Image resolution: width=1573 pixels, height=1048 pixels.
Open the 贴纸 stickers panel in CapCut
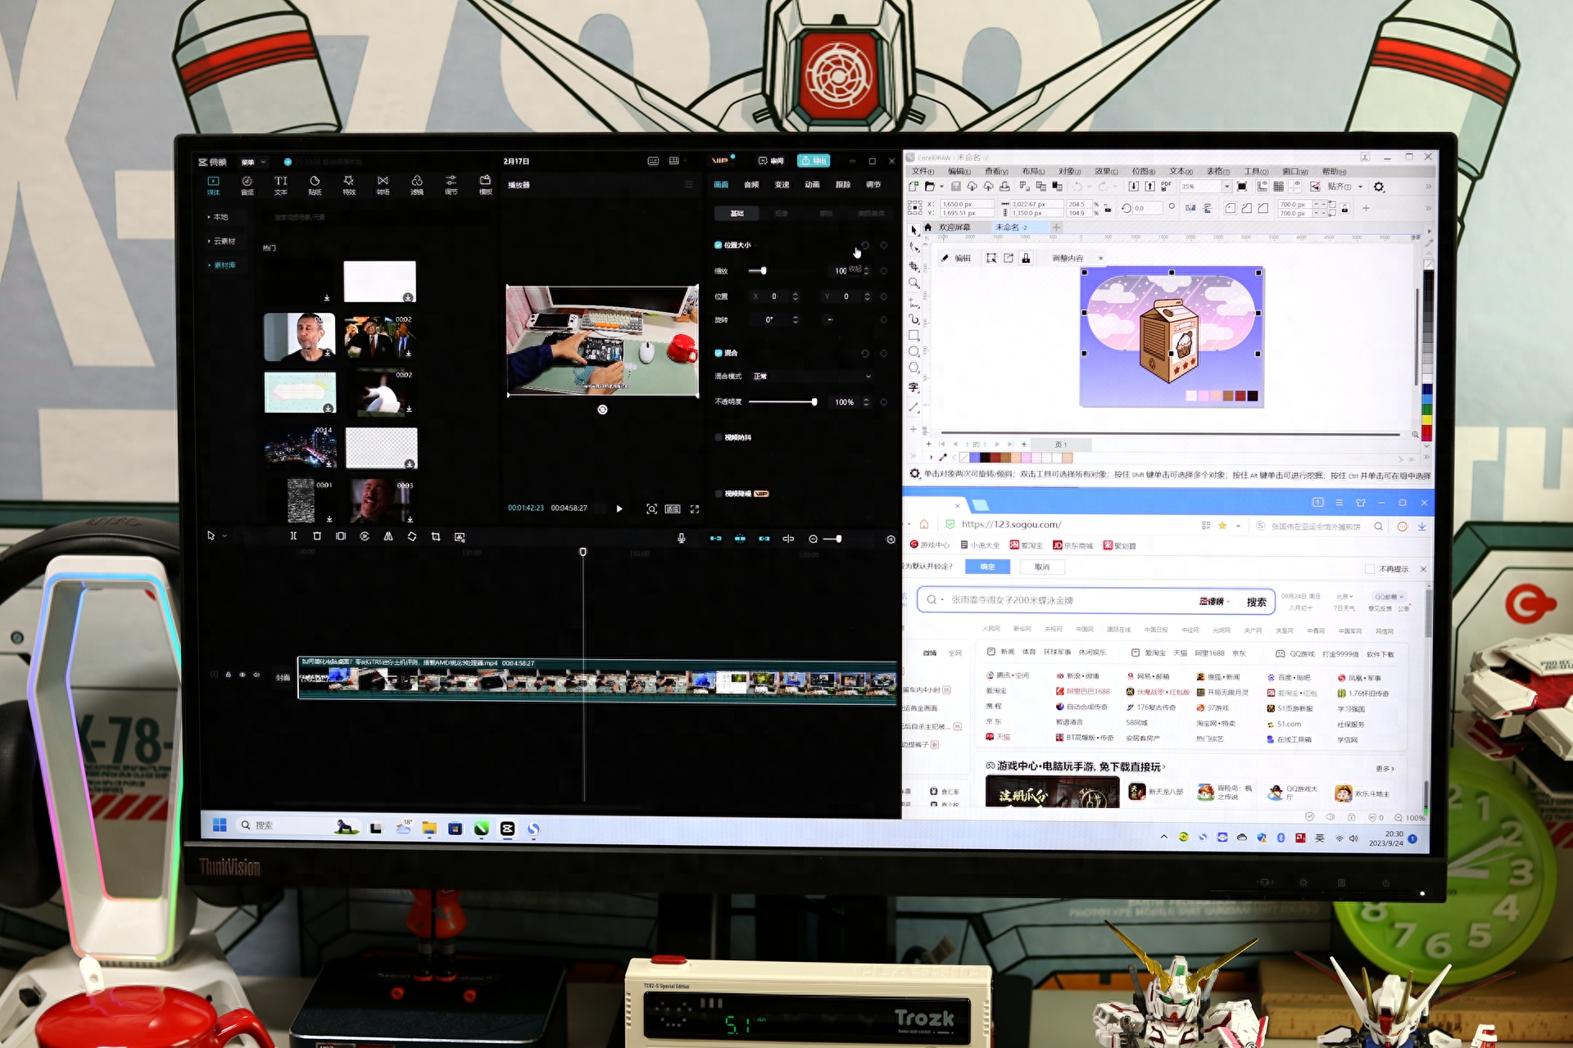pyautogui.click(x=315, y=185)
